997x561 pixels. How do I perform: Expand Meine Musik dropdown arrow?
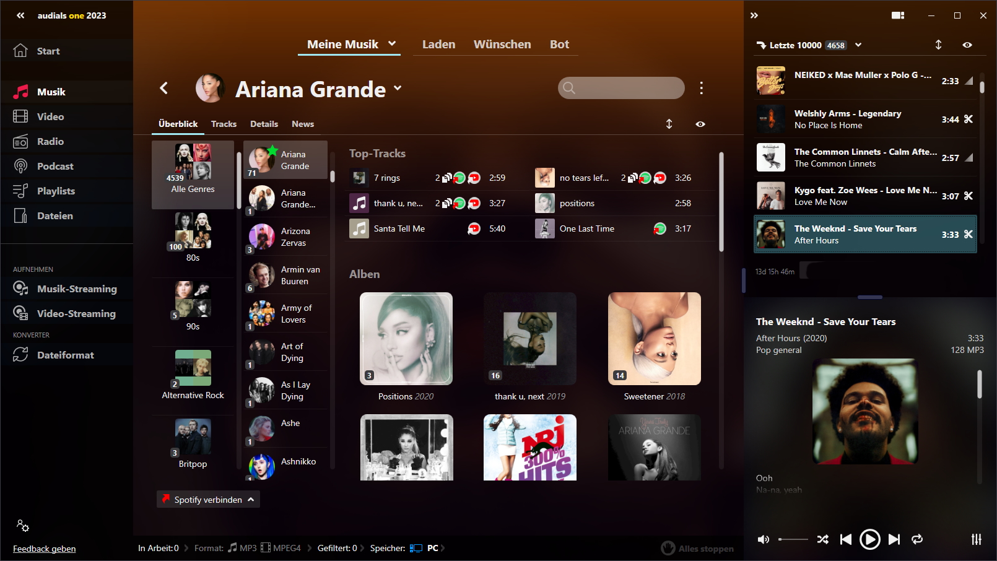392,43
